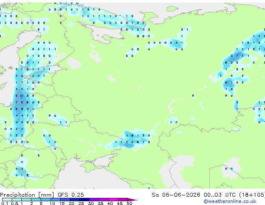This screenshot has height=205, width=265.
Task: Click the "0.5" legend label
Action: (x=15, y=203)
